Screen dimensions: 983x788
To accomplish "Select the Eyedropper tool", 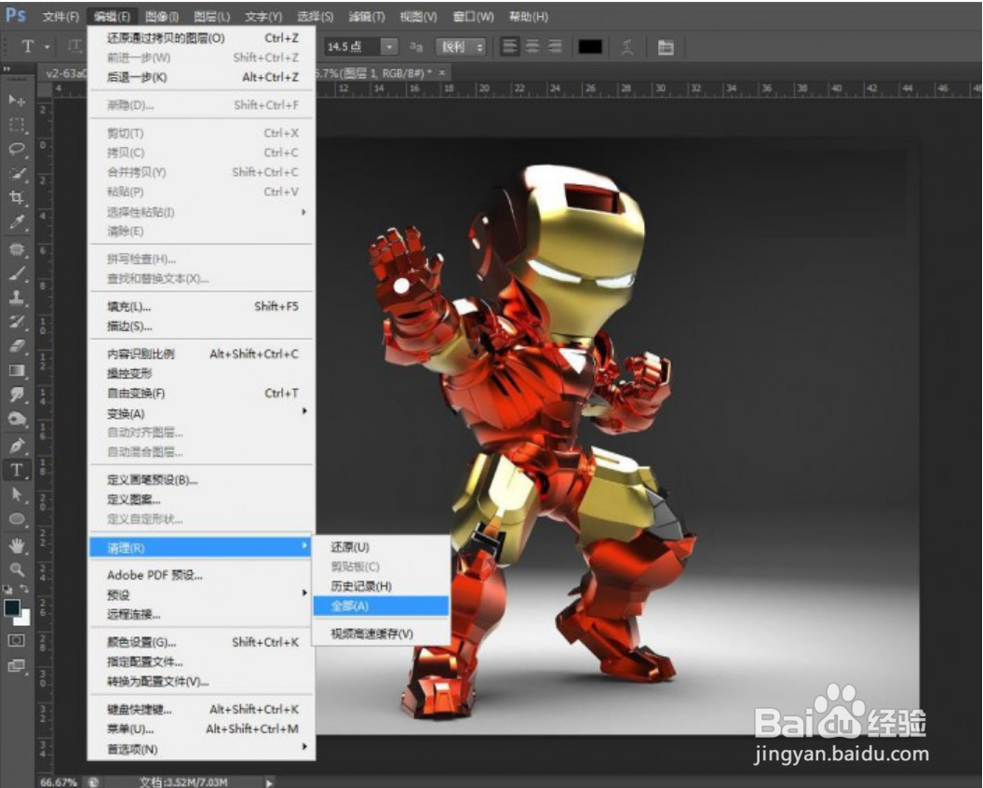I will pyautogui.click(x=17, y=222).
